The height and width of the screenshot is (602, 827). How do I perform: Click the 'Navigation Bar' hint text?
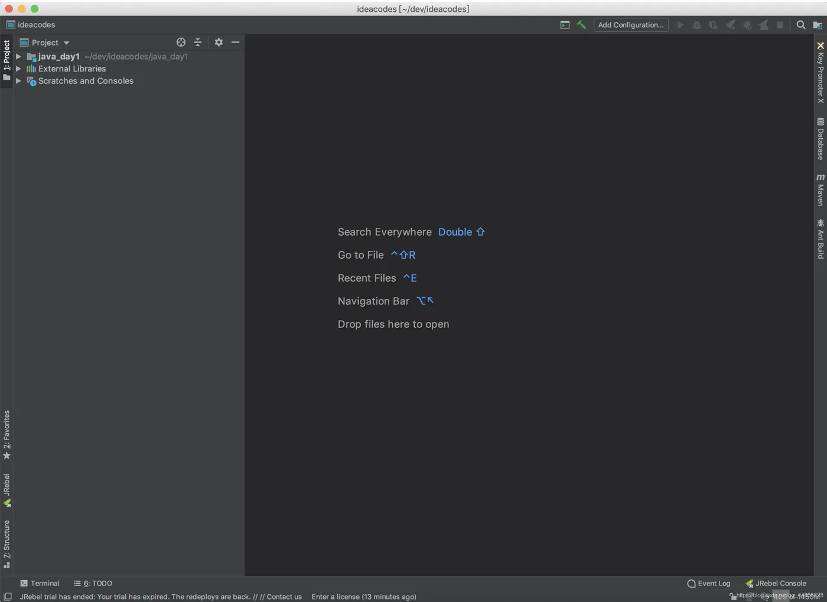click(x=373, y=301)
